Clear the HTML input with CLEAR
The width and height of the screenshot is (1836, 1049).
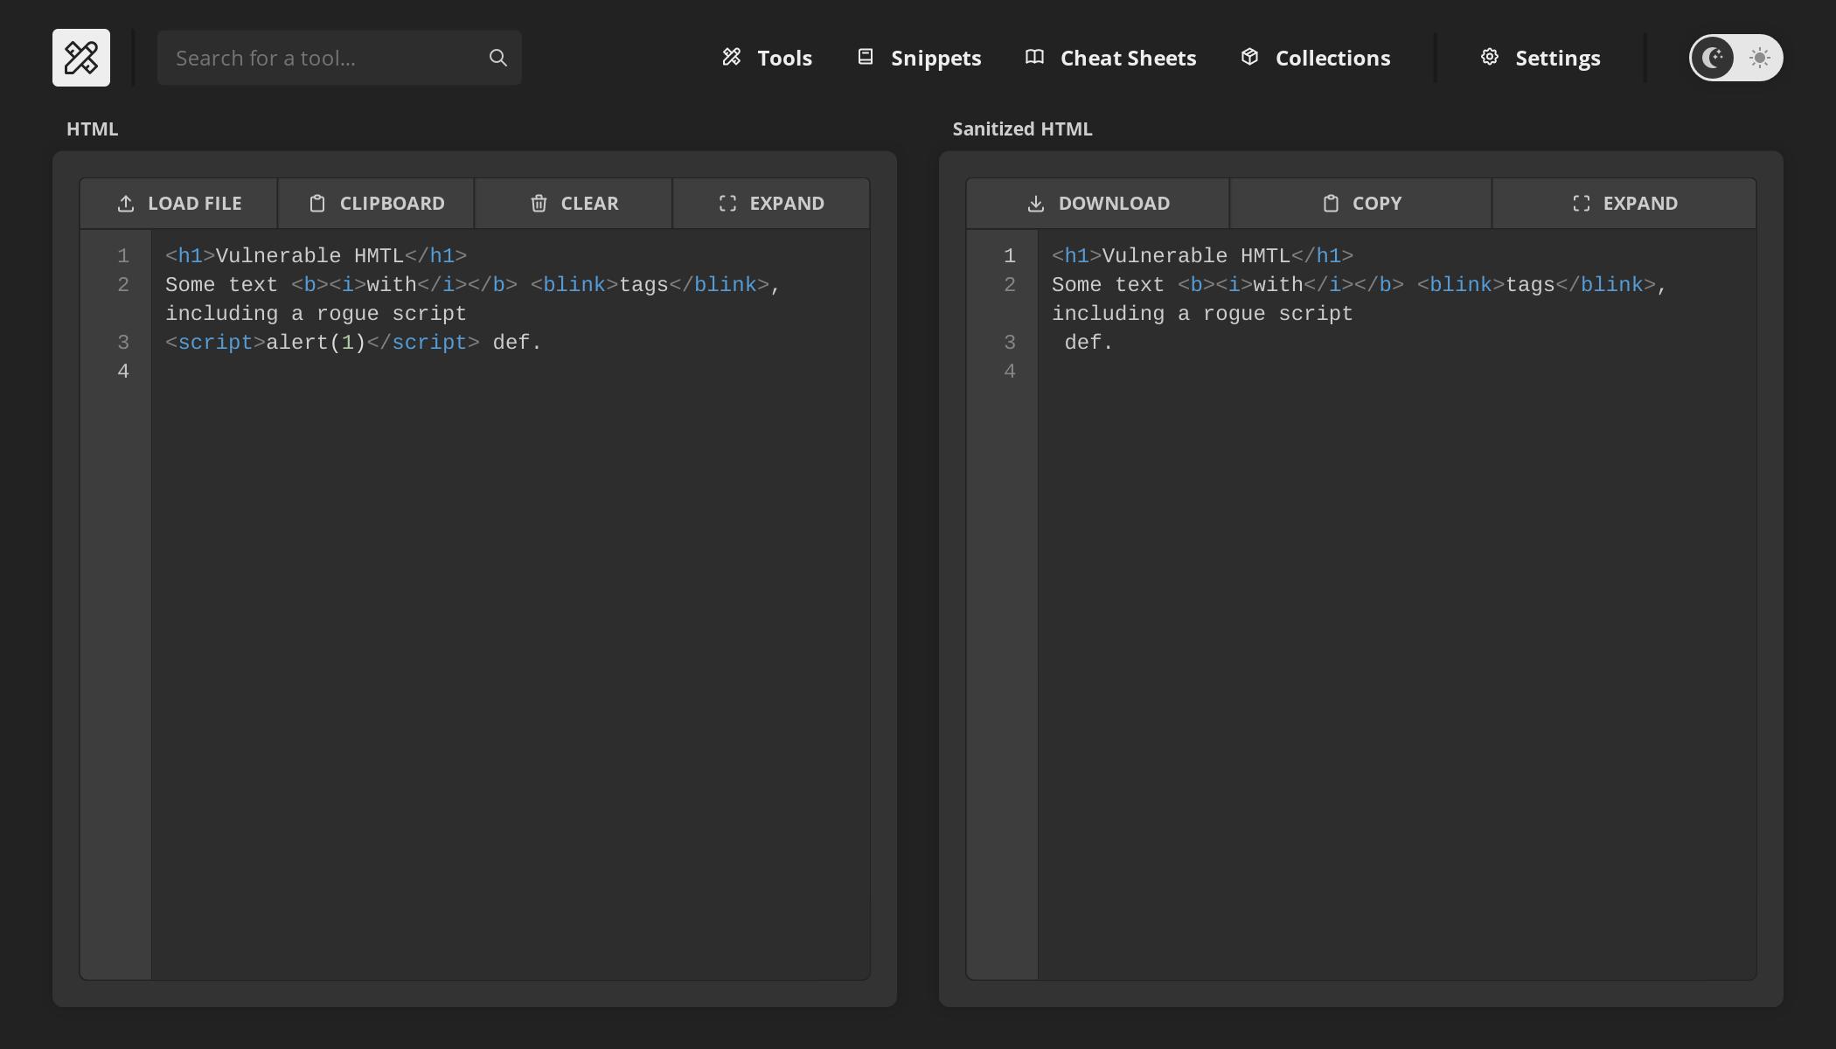coord(574,204)
